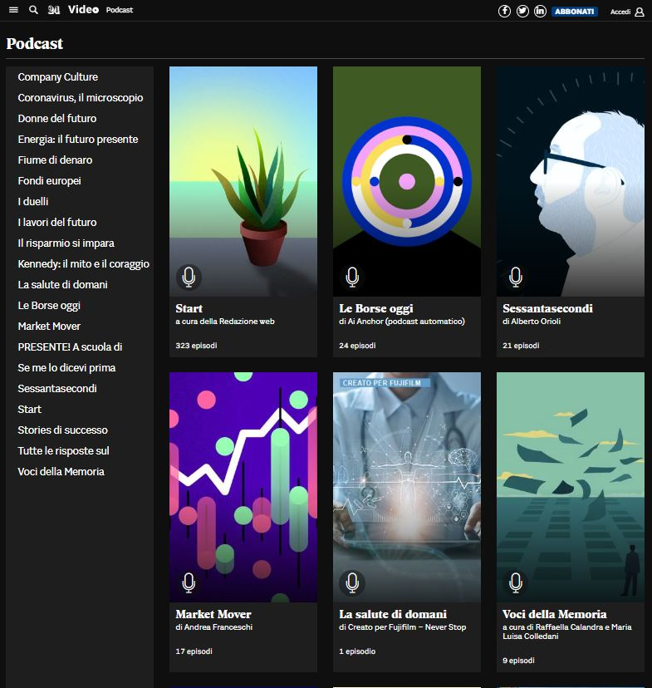Open I duelli from sidebar

pos(33,201)
